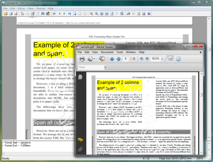Go to next page with blue down arrow

pos(119,59)
